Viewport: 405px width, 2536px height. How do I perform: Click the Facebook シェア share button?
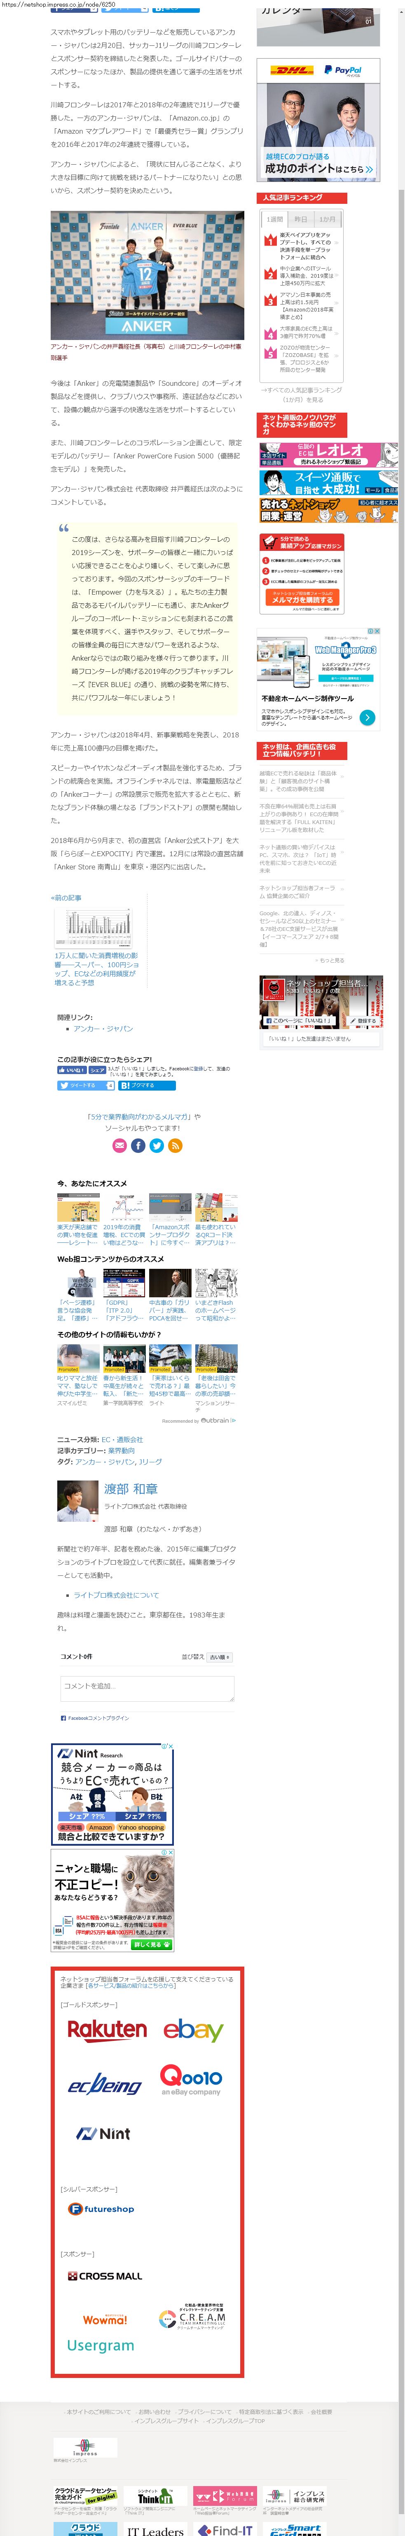click(97, 1070)
